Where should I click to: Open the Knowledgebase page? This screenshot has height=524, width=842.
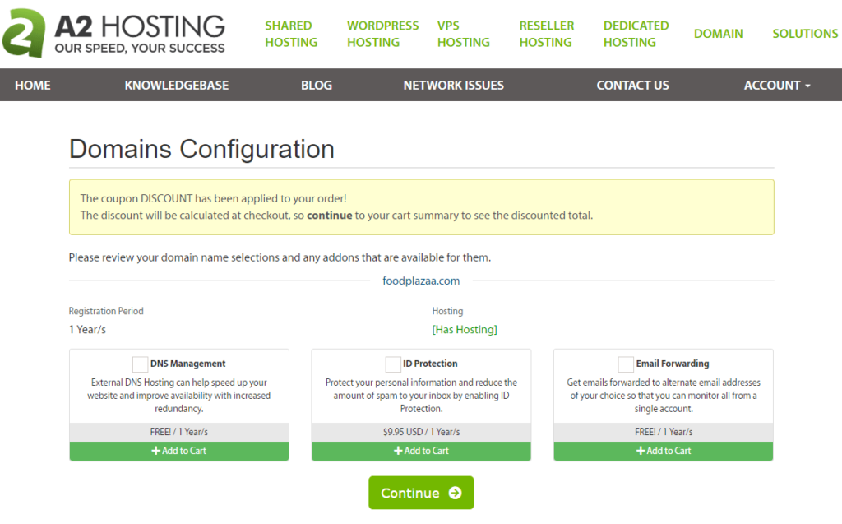[177, 85]
